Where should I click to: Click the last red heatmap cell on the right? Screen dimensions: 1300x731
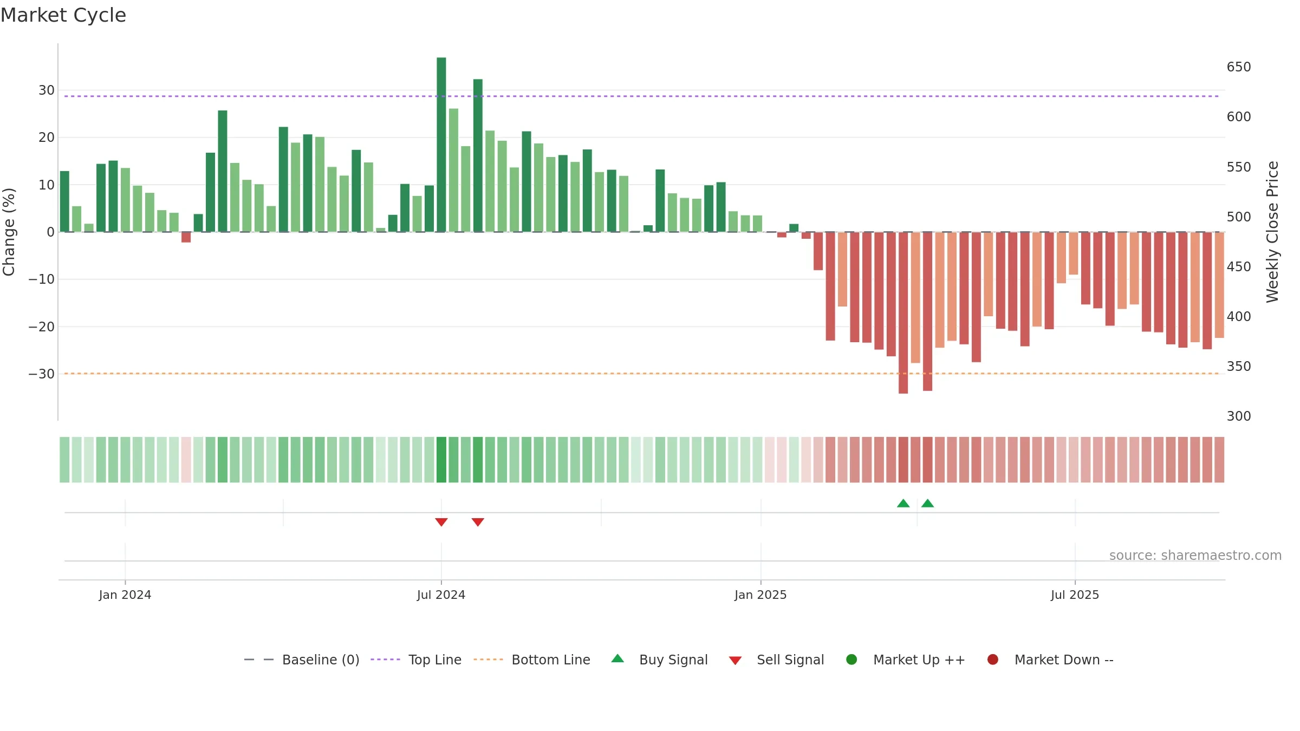1219,460
